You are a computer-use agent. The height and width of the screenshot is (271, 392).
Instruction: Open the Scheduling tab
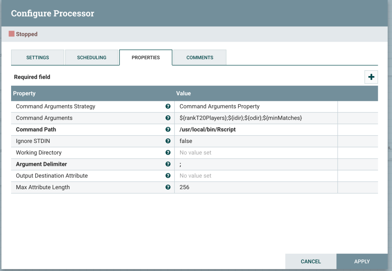click(x=92, y=58)
